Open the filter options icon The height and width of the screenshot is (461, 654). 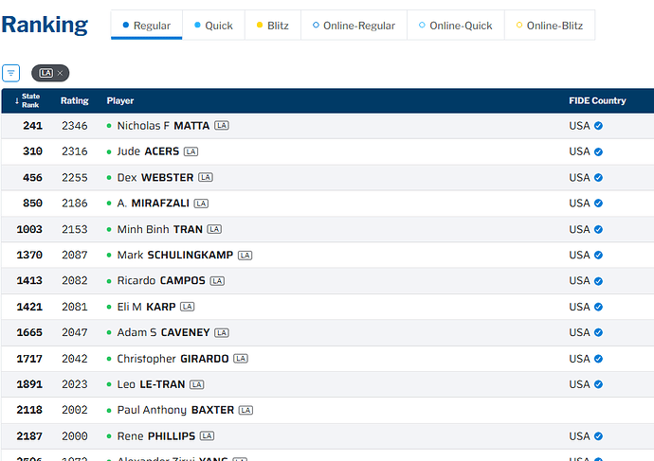click(10, 73)
